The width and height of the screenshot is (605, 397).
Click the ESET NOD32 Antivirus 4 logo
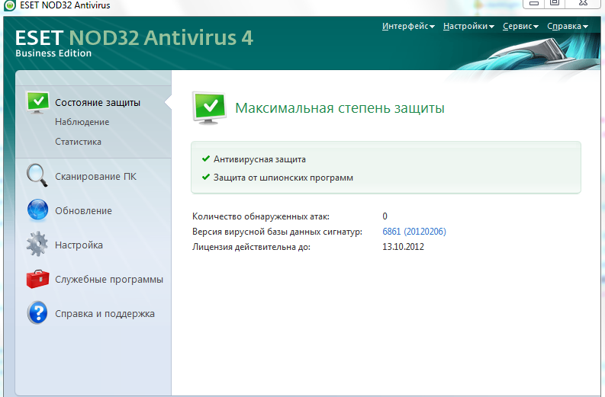coord(134,38)
